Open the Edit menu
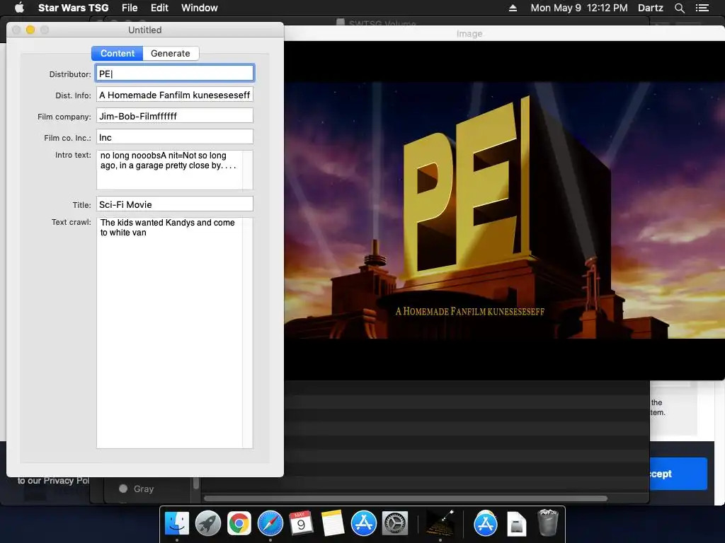This screenshot has height=543, width=725. [159, 8]
